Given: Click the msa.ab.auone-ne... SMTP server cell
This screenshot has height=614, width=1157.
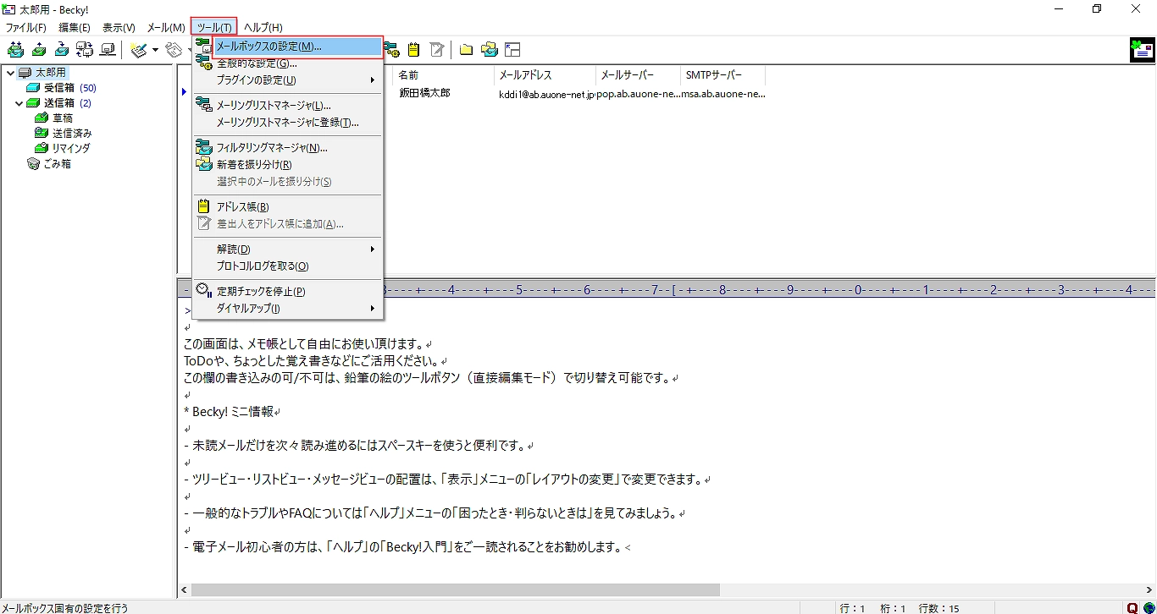Looking at the screenshot, I should 723,94.
